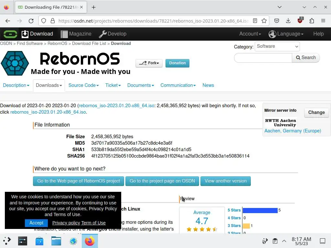Click the 3 Stars rating bar
331x248 pixels.
tap(246, 226)
